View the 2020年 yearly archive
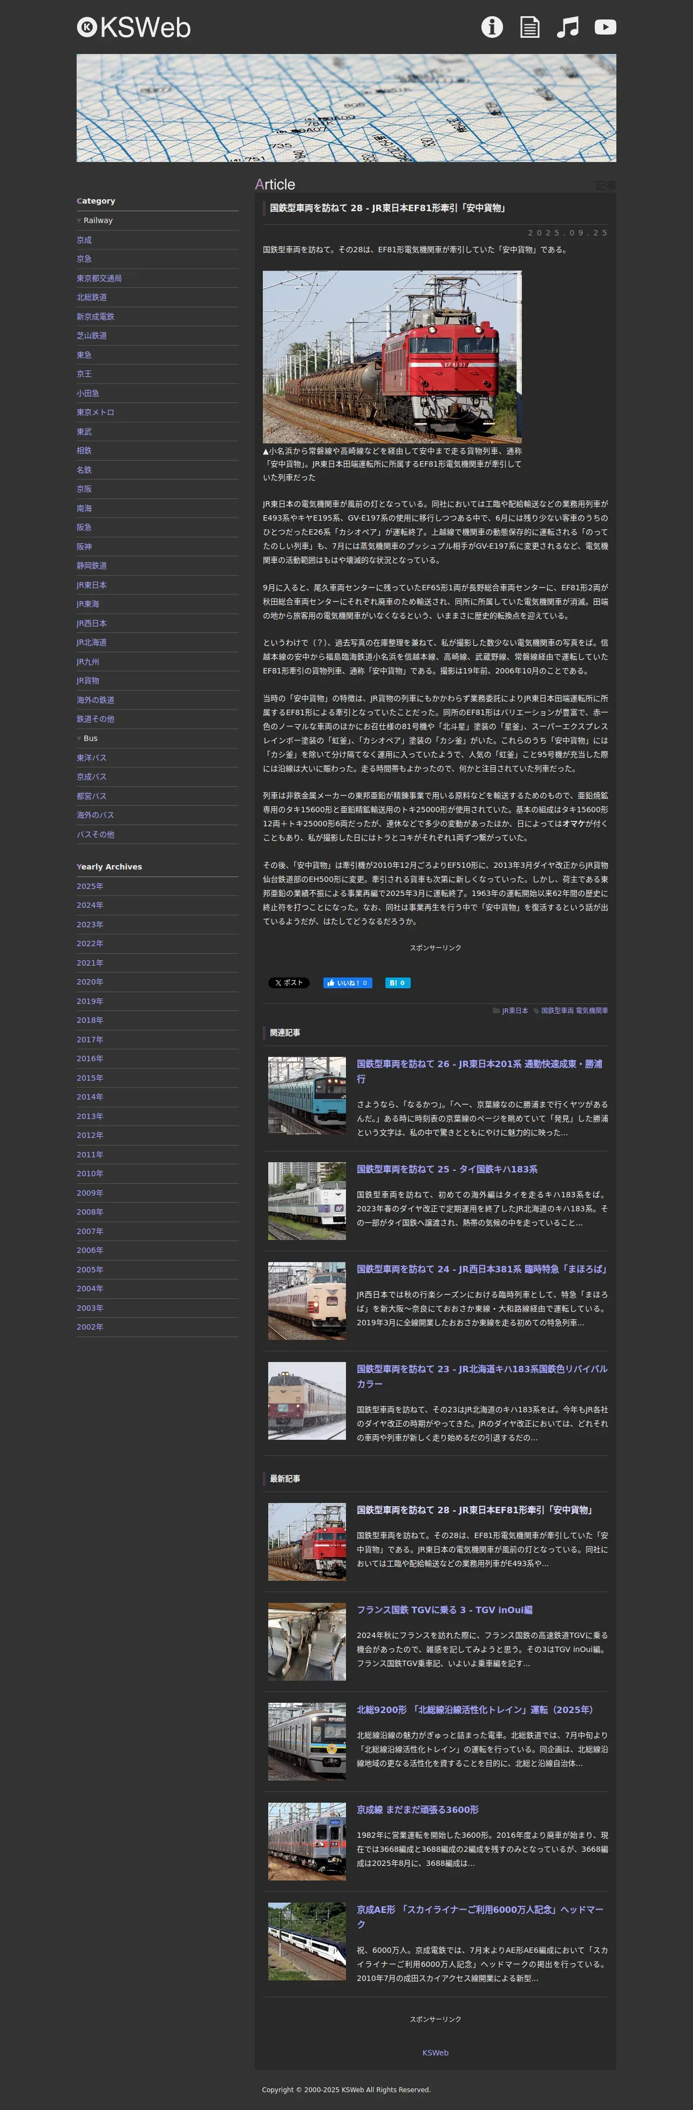693x2110 pixels. pyautogui.click(x=90, y=982)
